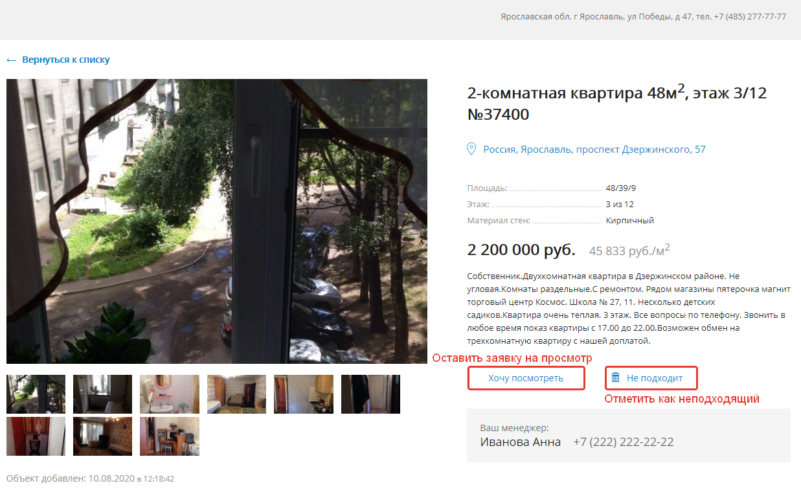
Task: Select the third thumbnail showing the pink bathroom
Action: [x=170, y=394]
